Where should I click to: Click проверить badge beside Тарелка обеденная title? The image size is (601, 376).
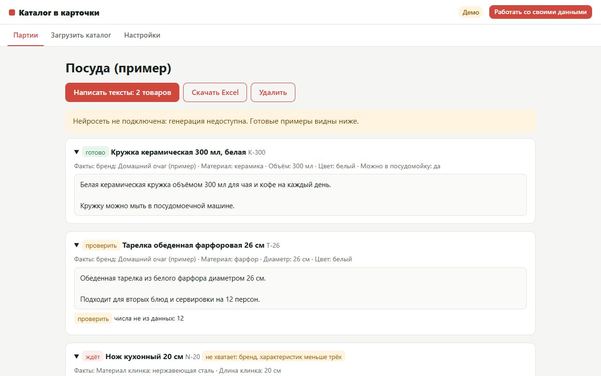click(x=101, y=245)
